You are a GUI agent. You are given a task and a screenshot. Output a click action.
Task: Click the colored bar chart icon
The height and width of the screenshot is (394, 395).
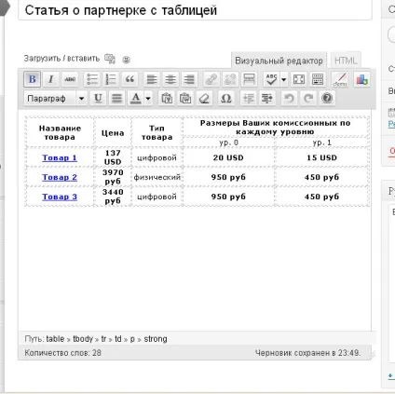361,79
